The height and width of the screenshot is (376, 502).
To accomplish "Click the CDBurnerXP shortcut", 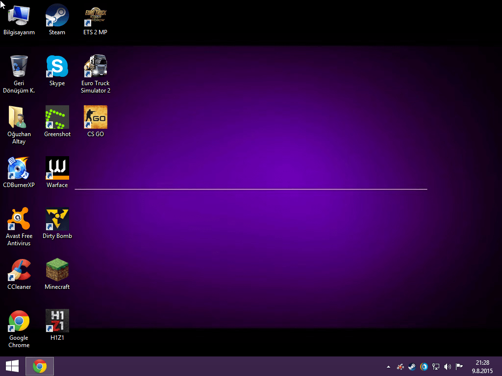I will [19, 172].
